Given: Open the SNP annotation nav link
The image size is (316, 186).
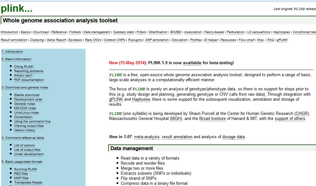Looking at the screenshot, I should (157, 40).
